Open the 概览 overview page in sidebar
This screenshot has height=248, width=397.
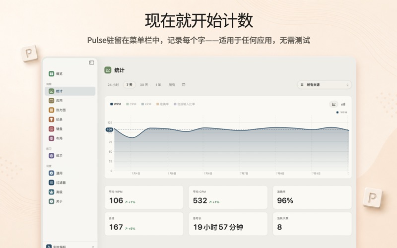point(70,73)
